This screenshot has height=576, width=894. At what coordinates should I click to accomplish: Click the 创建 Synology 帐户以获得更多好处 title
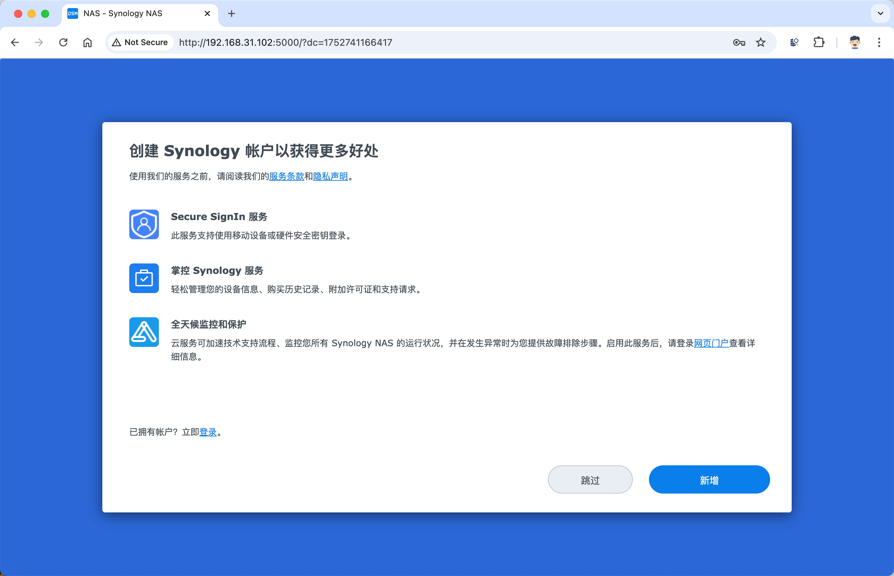point(254,151)
